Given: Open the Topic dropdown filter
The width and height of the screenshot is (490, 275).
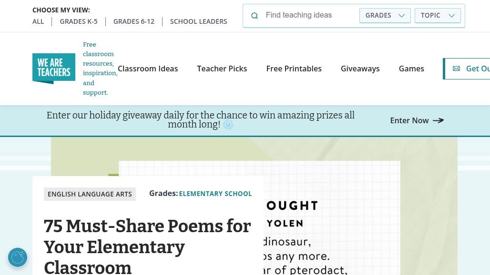Looking at the screenshot, I should click(x=438, y=15).
